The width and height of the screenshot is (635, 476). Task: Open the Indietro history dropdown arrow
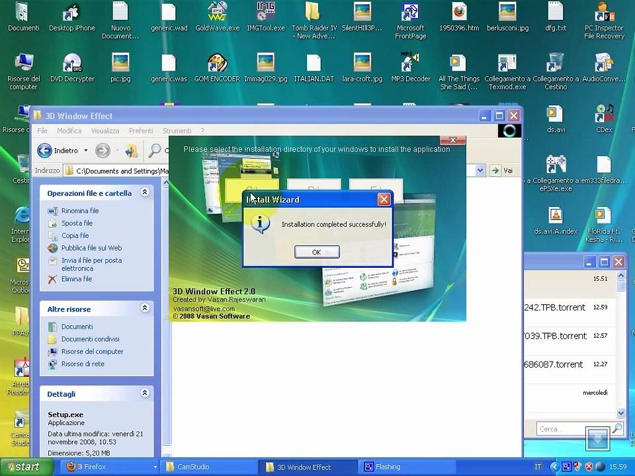tap(86, 151)
